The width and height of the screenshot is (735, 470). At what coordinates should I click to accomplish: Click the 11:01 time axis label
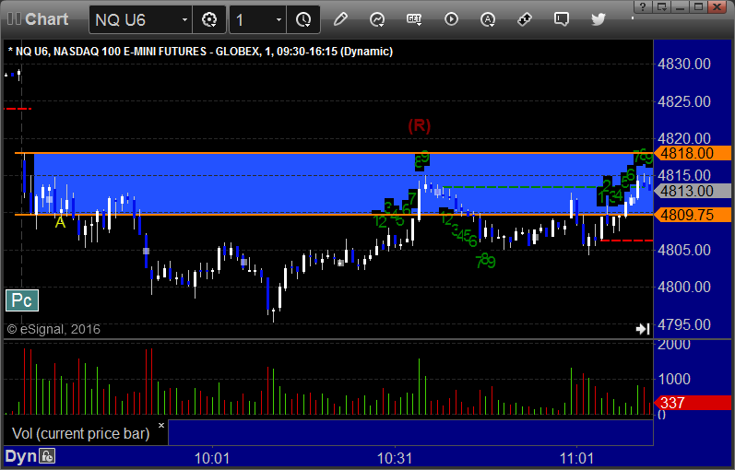point(576,458)
